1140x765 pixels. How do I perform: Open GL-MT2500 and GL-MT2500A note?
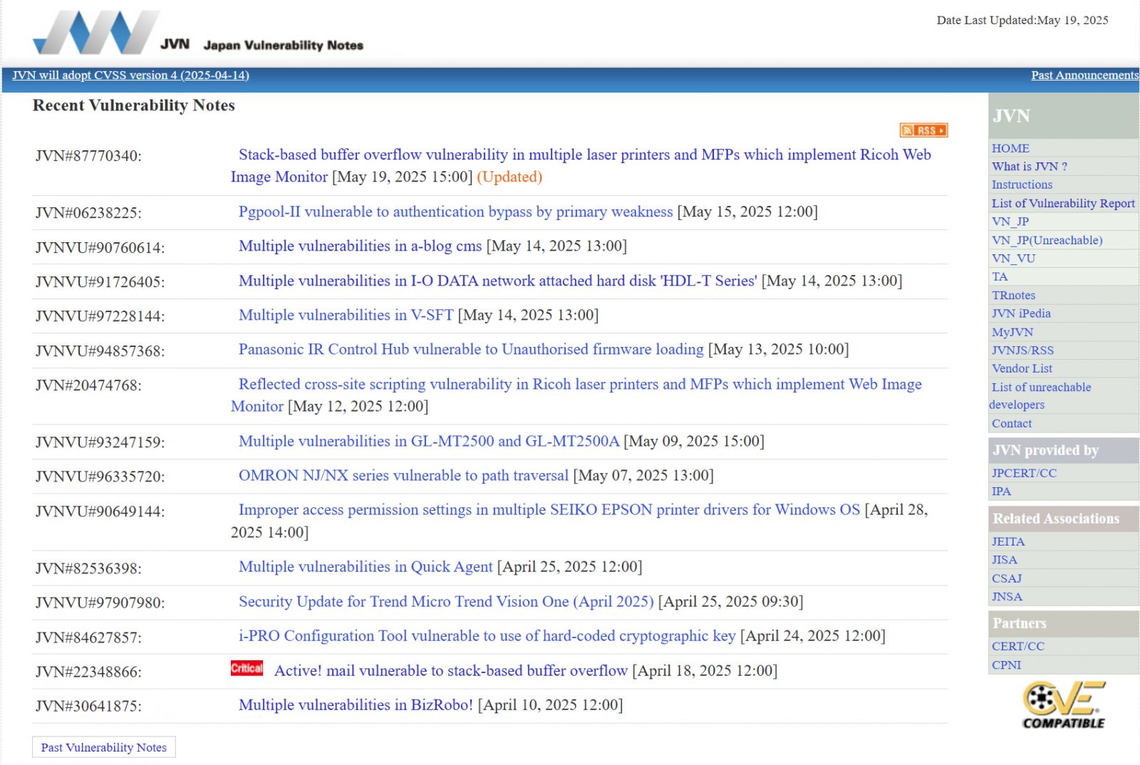[429, 441]
